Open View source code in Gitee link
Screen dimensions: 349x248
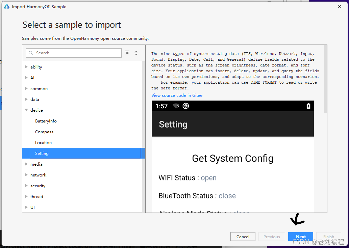pyautogui.click(x=177, y=95)
